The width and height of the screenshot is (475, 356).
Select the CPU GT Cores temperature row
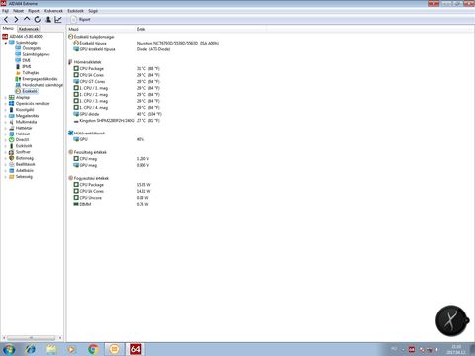pos(117,82)
